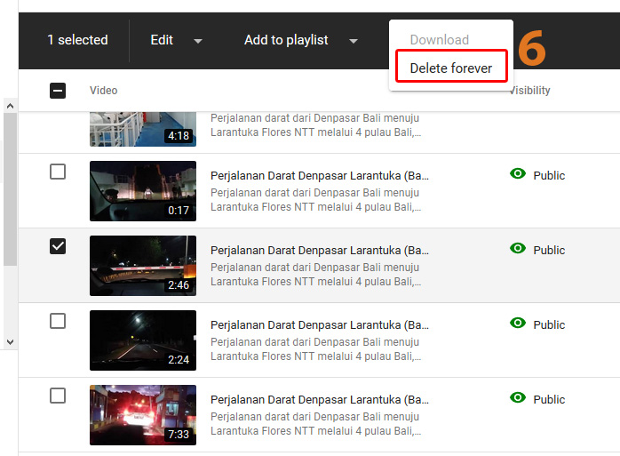Click the Visibility column header
The width and height of the screenshot is (620, 456).
click(530, 91)
